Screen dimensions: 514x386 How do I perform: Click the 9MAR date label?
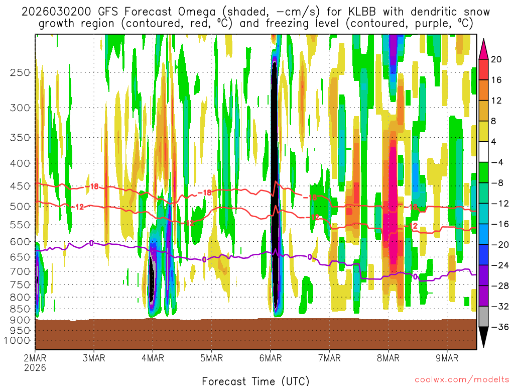(447, 358)
